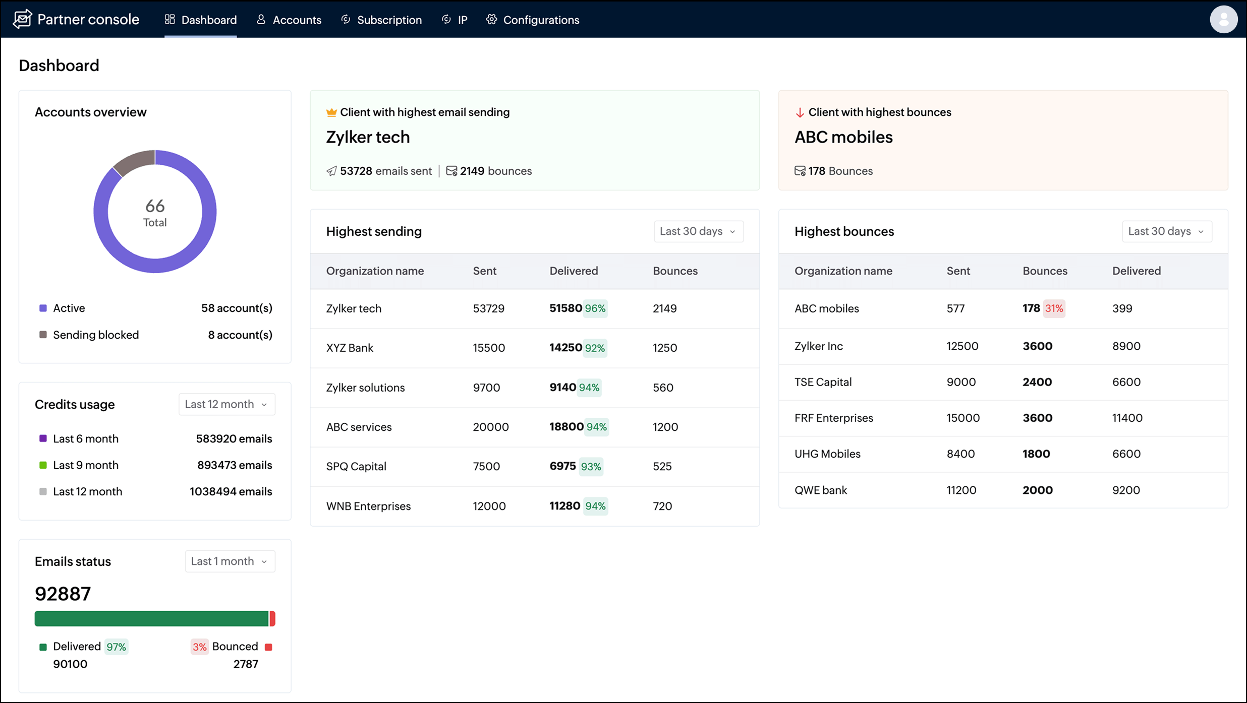This screenshot has height=703, width=1247.
Task: Click the Active accounts legend in Accounts overview
Action: (69, 308)
